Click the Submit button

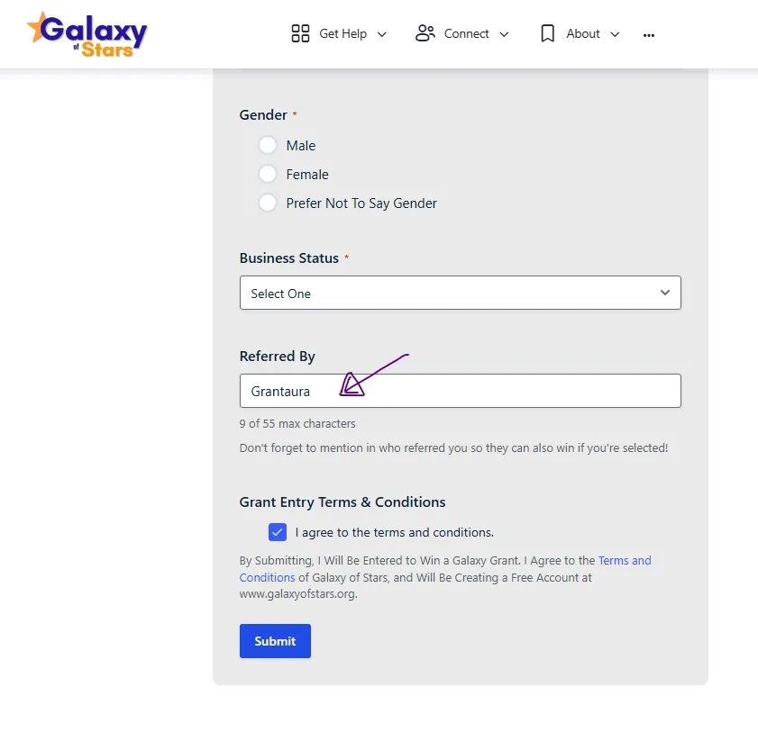coord(275,640)
